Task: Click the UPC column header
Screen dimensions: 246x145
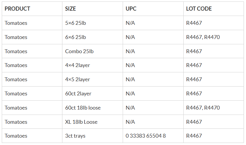Action: click(131, 9)
